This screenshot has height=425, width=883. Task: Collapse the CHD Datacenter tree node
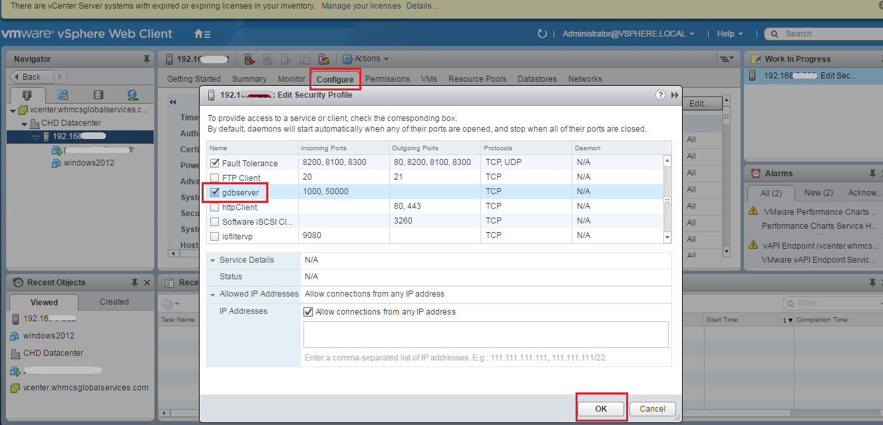click(x=25, y=124)
